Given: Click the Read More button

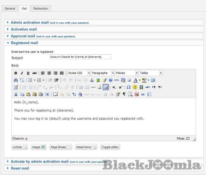Looking at the screenshot, I should coord(86,147).
